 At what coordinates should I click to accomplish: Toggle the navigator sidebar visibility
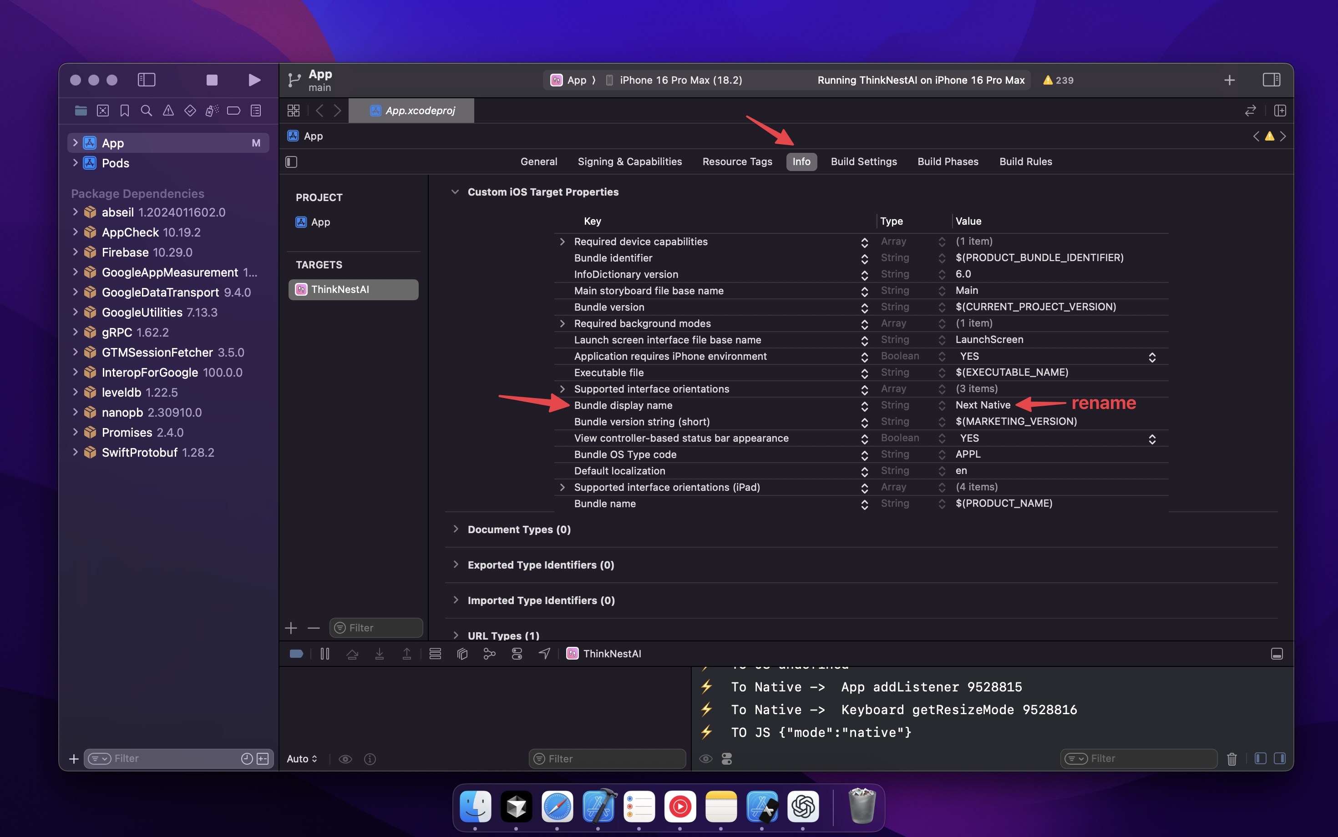[x=146, y=80]
